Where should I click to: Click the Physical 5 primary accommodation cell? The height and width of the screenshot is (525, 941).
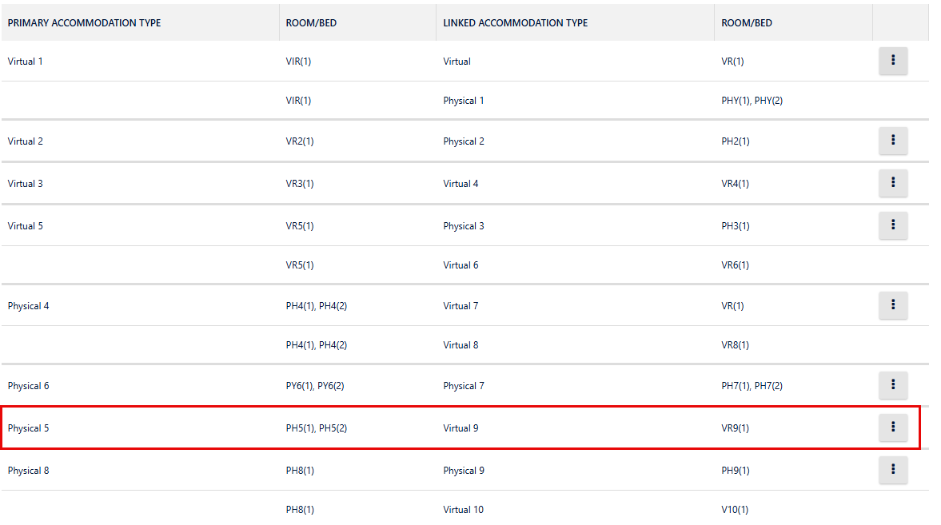pos(29,428)
